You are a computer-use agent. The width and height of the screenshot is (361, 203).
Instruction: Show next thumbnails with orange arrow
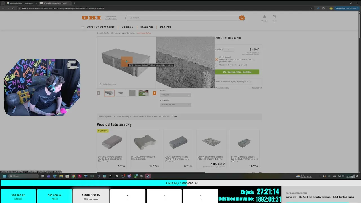tap(154, 93)
